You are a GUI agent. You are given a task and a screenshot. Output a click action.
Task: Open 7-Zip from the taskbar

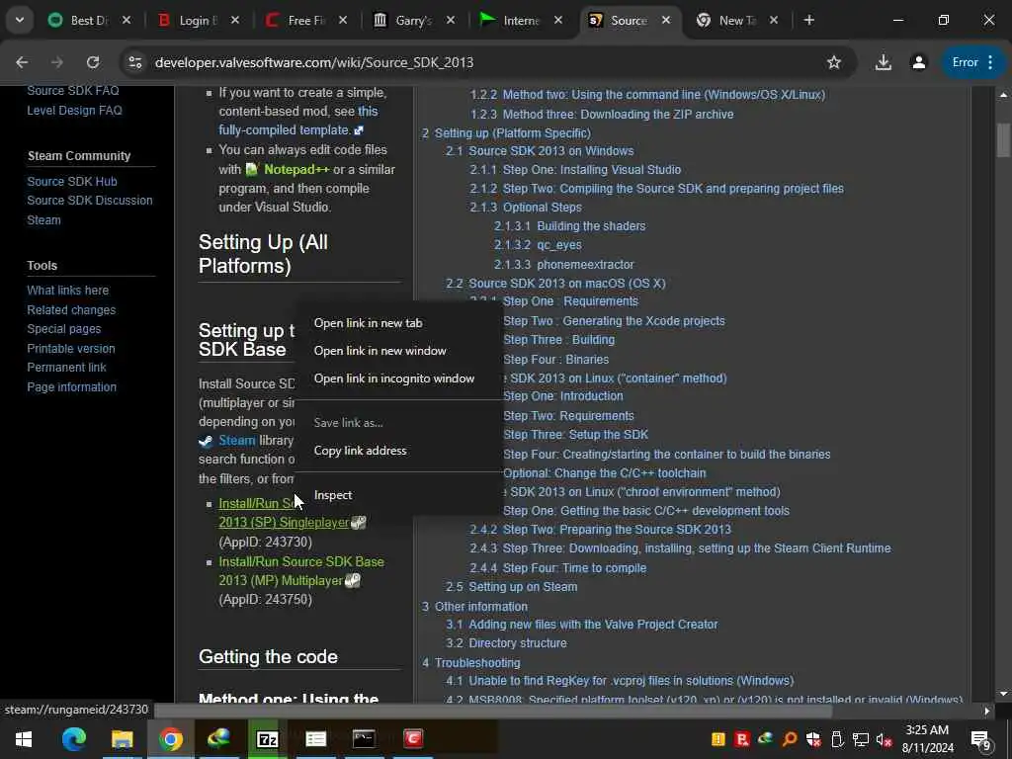pos(267,739)
